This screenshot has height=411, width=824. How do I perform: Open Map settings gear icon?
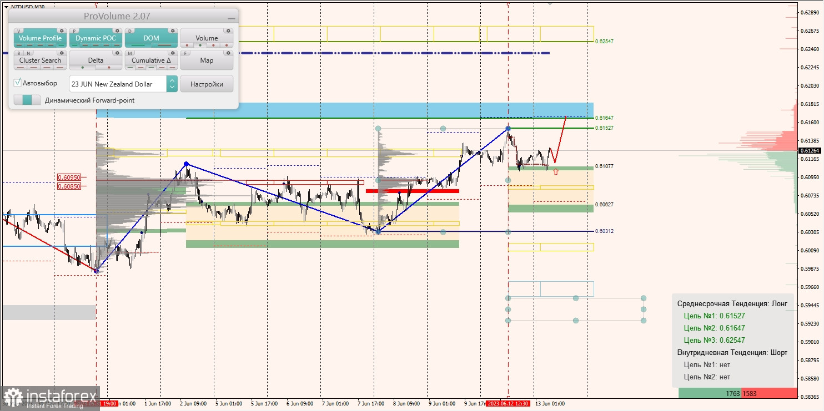tap(228, 53)
